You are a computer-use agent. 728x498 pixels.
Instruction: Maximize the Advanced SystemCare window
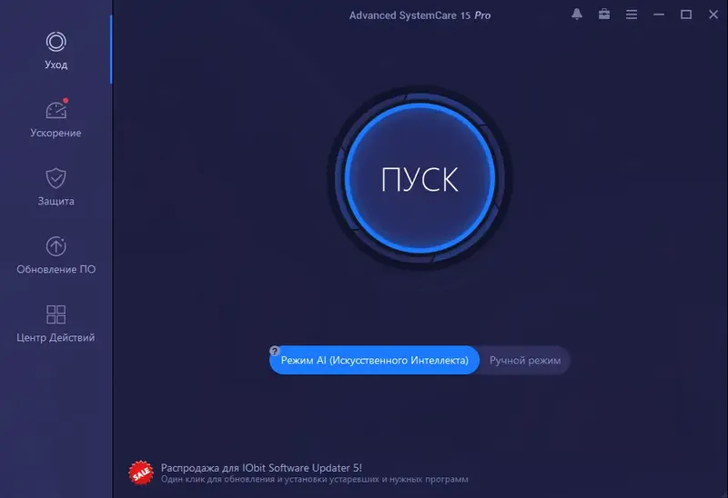[x=686, y=15]
